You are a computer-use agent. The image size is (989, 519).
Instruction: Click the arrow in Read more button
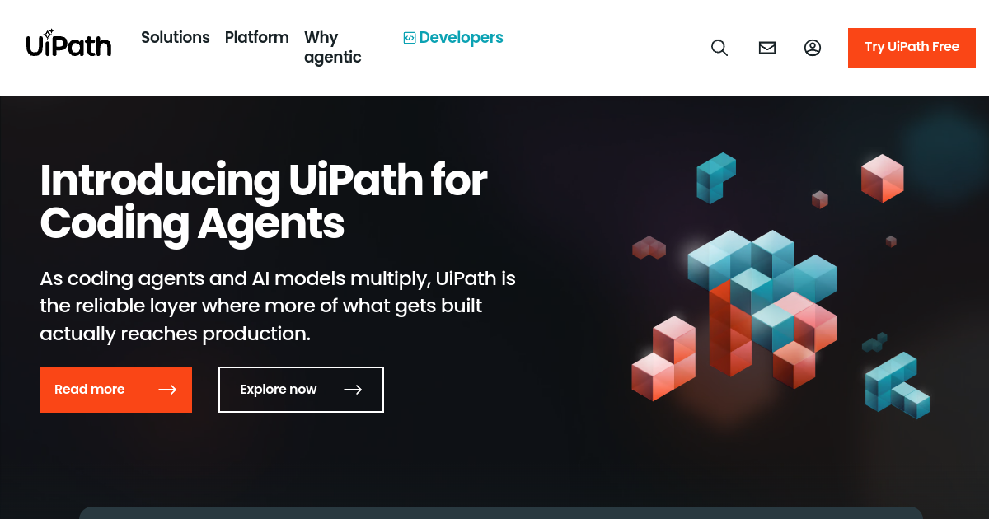167,390
